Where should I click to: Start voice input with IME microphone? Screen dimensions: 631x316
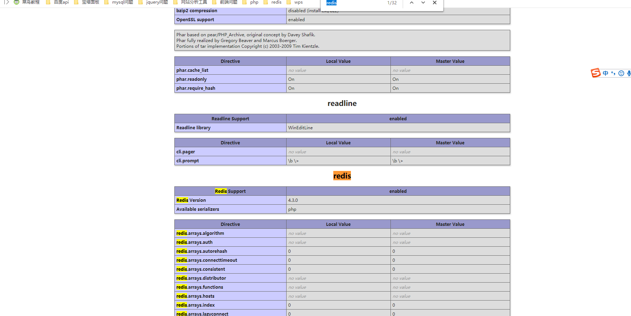[628, 73]
